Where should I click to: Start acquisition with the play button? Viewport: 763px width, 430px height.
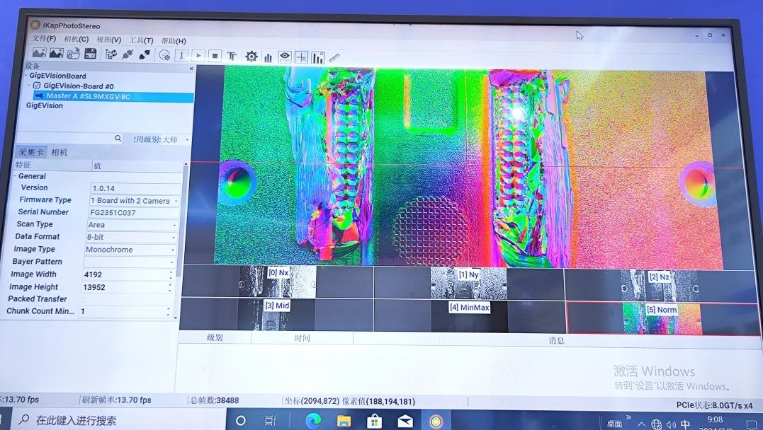tap(198, 55)
